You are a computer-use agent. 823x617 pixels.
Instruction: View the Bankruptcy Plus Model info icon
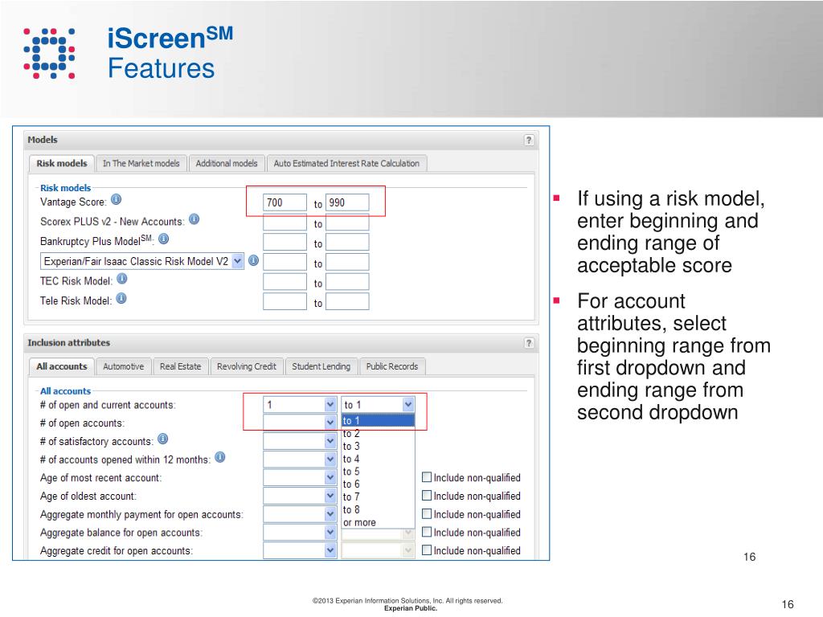[164, 239]
